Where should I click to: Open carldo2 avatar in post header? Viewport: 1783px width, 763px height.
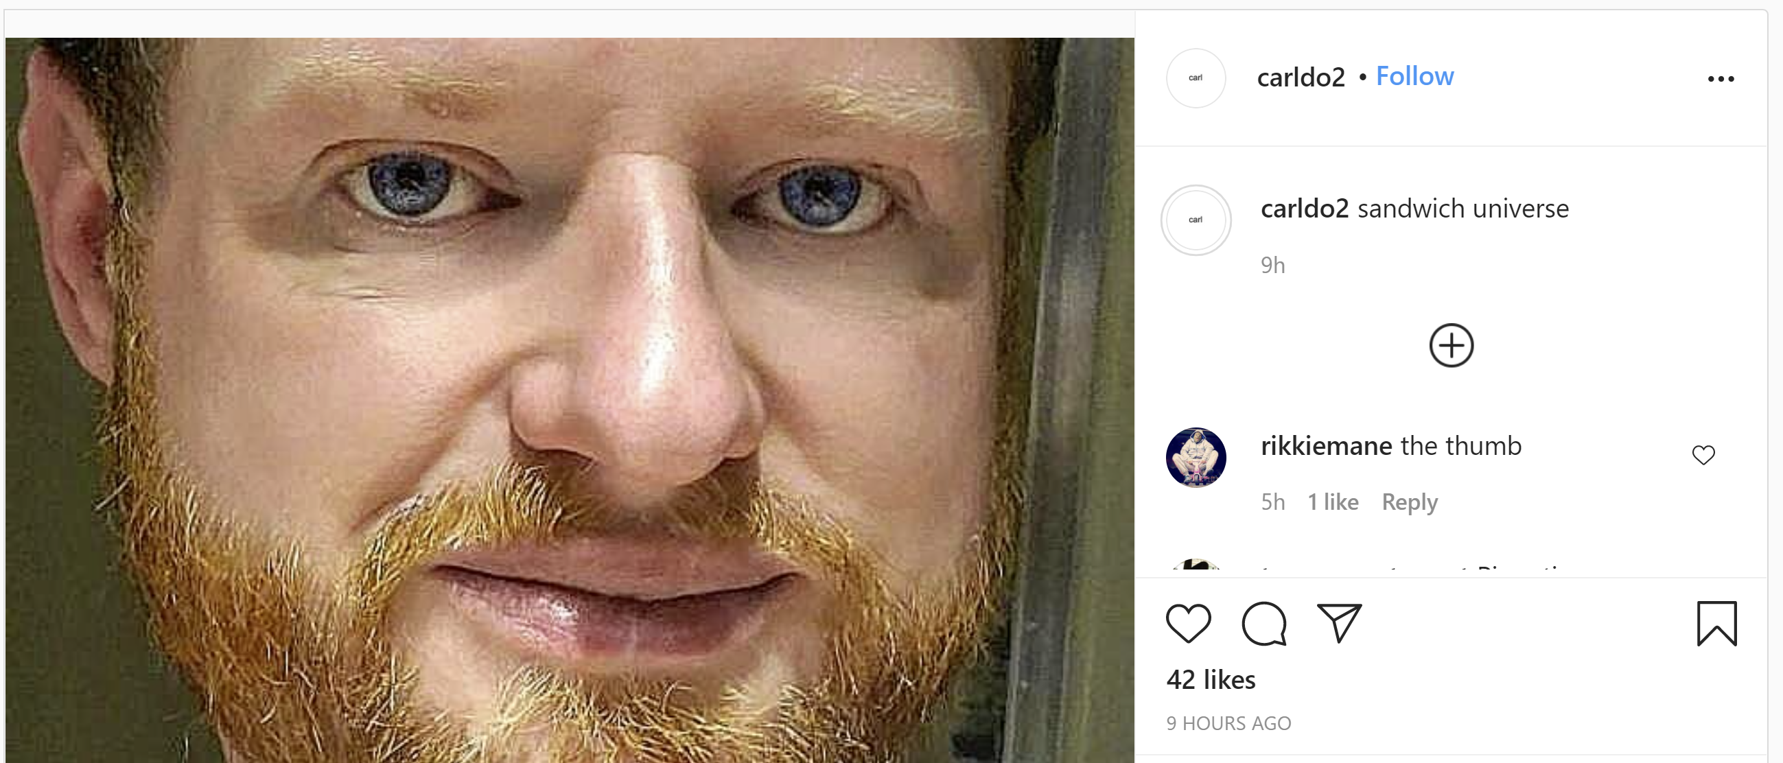click(x=1196, y=78)
